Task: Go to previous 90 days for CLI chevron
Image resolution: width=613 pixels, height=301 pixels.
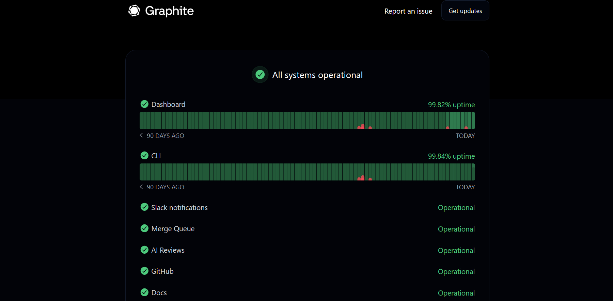Action: (x=141, y=187)
